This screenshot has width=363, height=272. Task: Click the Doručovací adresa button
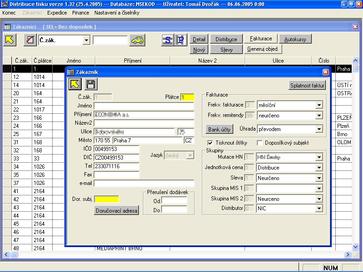point(117,211)
